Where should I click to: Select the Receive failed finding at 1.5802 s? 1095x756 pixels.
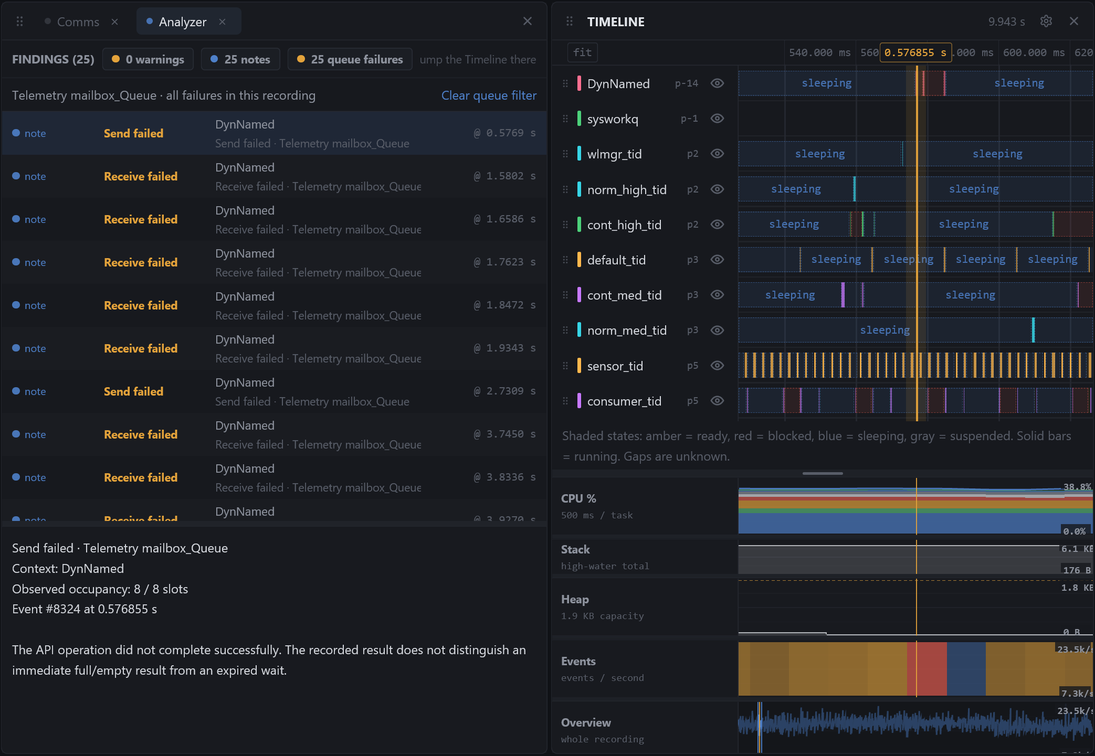coord(274,176)
